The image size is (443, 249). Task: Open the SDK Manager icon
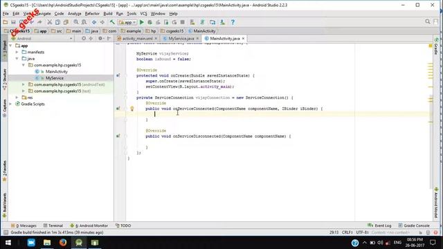pyautogui.click(x=222, y=22)
